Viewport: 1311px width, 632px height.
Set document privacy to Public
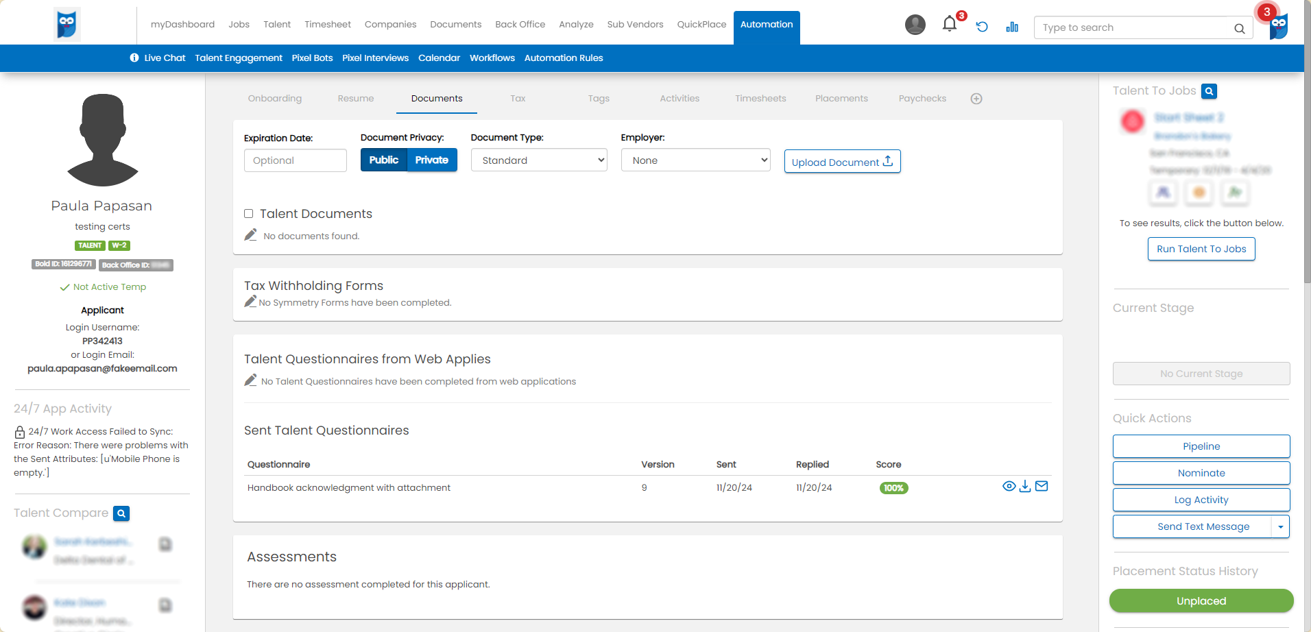384,160
